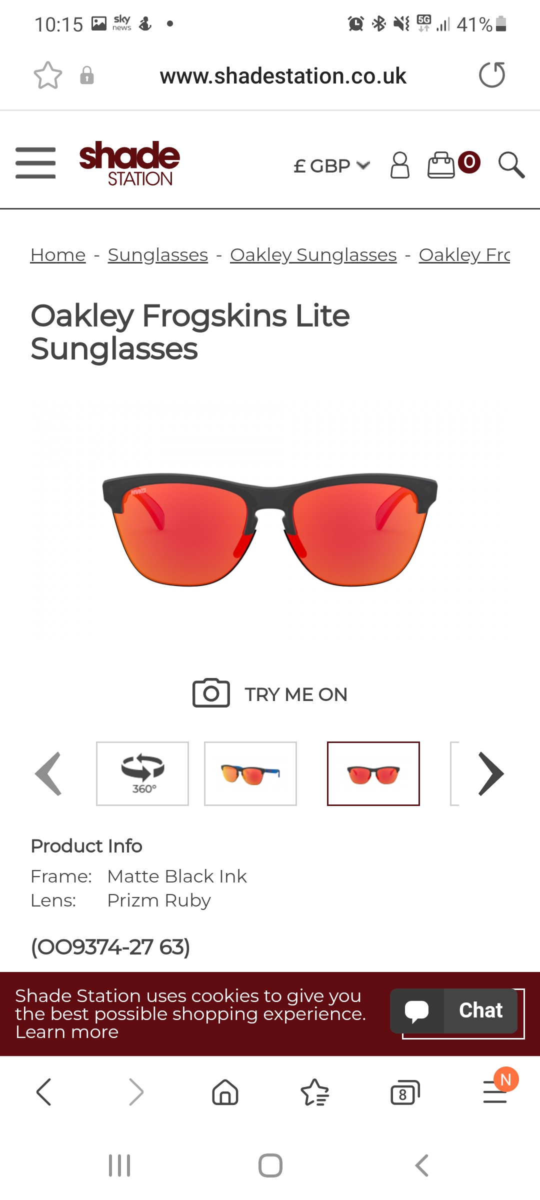This screenshot has height=1200, width=540.
Task: Bookmark page with star icon in address bar
Action: coord(48,75)
